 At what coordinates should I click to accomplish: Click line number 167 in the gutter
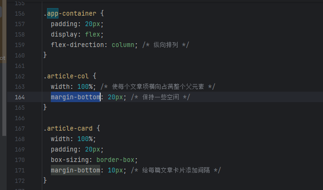tap(20, 128)
